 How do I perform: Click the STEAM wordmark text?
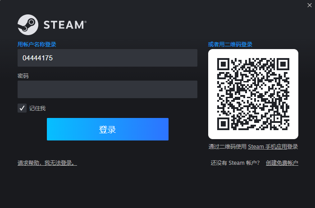(x=65, y=25)
